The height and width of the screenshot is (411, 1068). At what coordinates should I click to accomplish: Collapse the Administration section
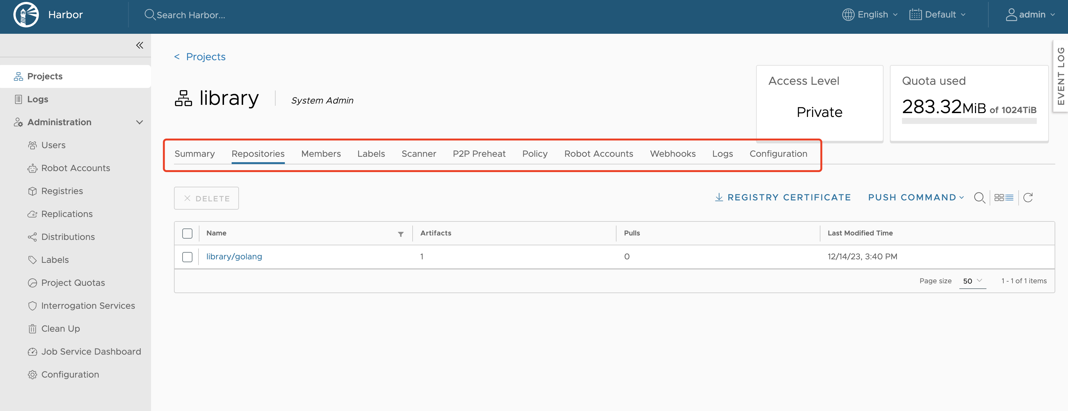coord(140,122)
